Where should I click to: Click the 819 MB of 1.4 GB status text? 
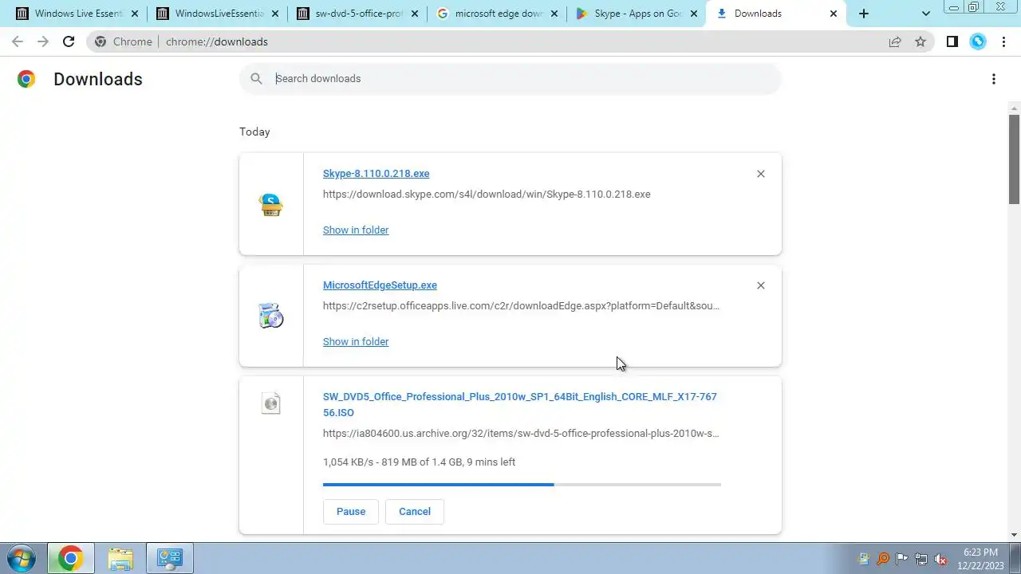419,462
